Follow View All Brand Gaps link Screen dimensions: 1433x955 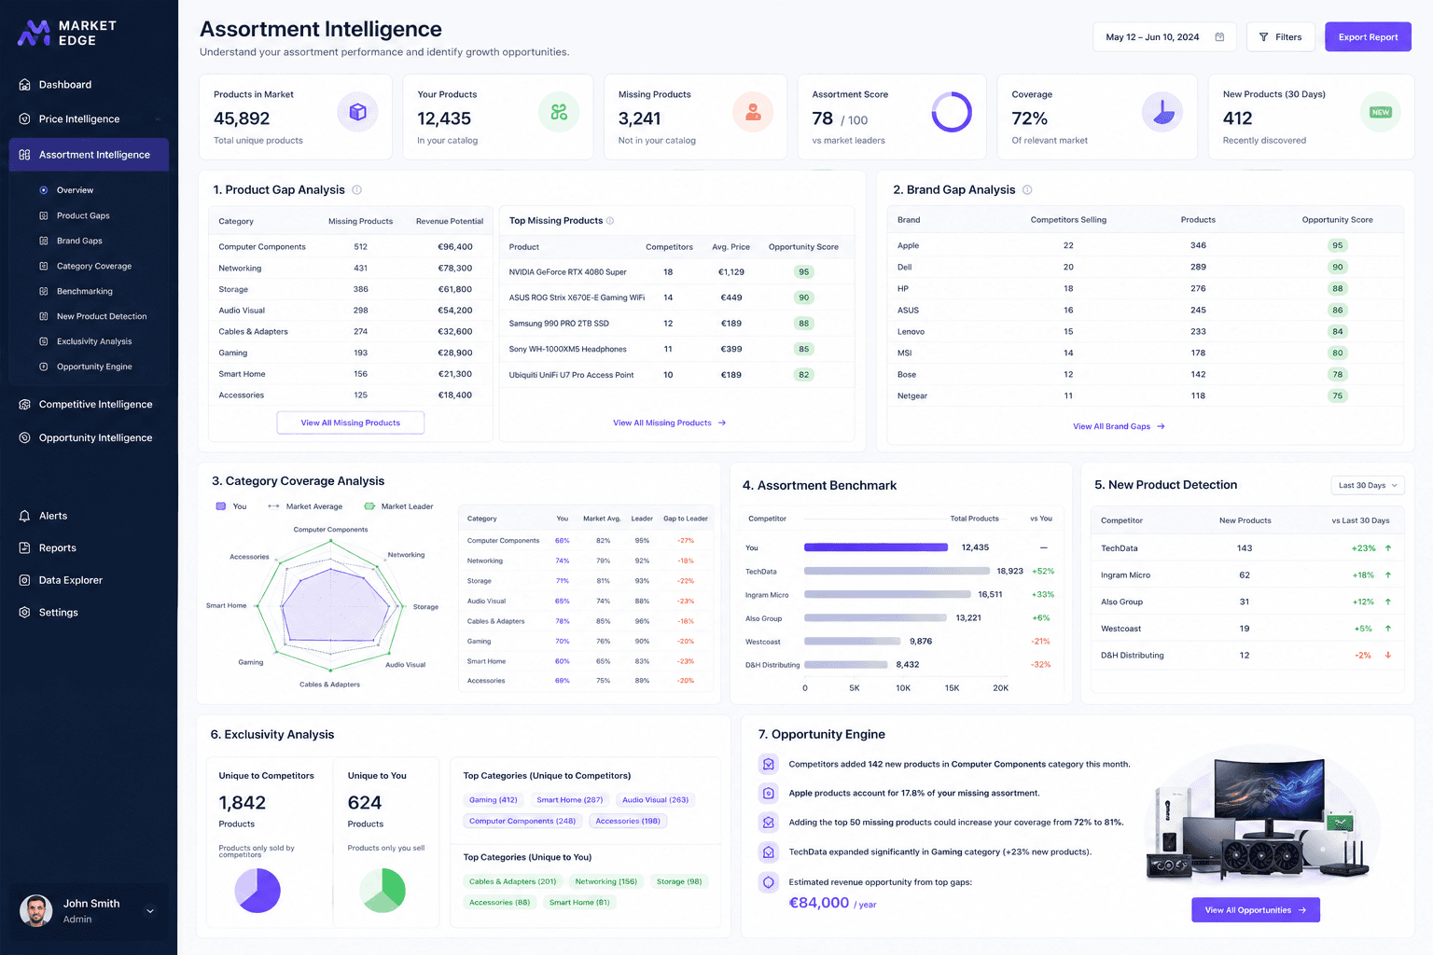pyautogui.click(x=1119, y=426)
